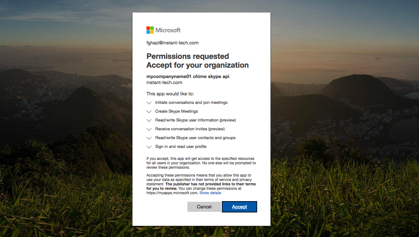Click the Permissions requested heading
The height and width of the screenshot is (237, 419).
pyautogui.click(x=188, y=56)
